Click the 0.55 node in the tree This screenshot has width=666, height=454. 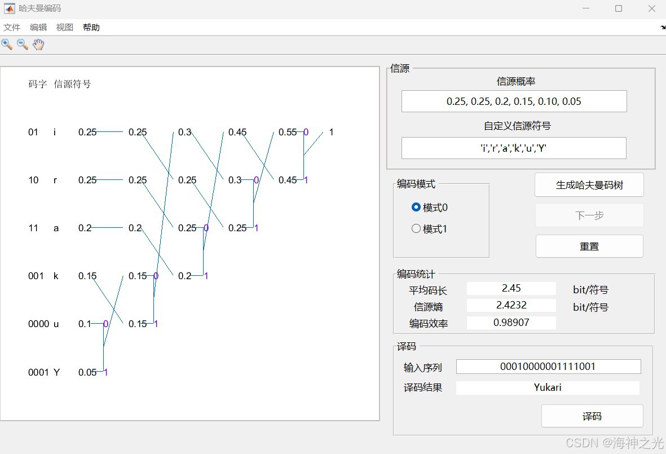(288, 132)
